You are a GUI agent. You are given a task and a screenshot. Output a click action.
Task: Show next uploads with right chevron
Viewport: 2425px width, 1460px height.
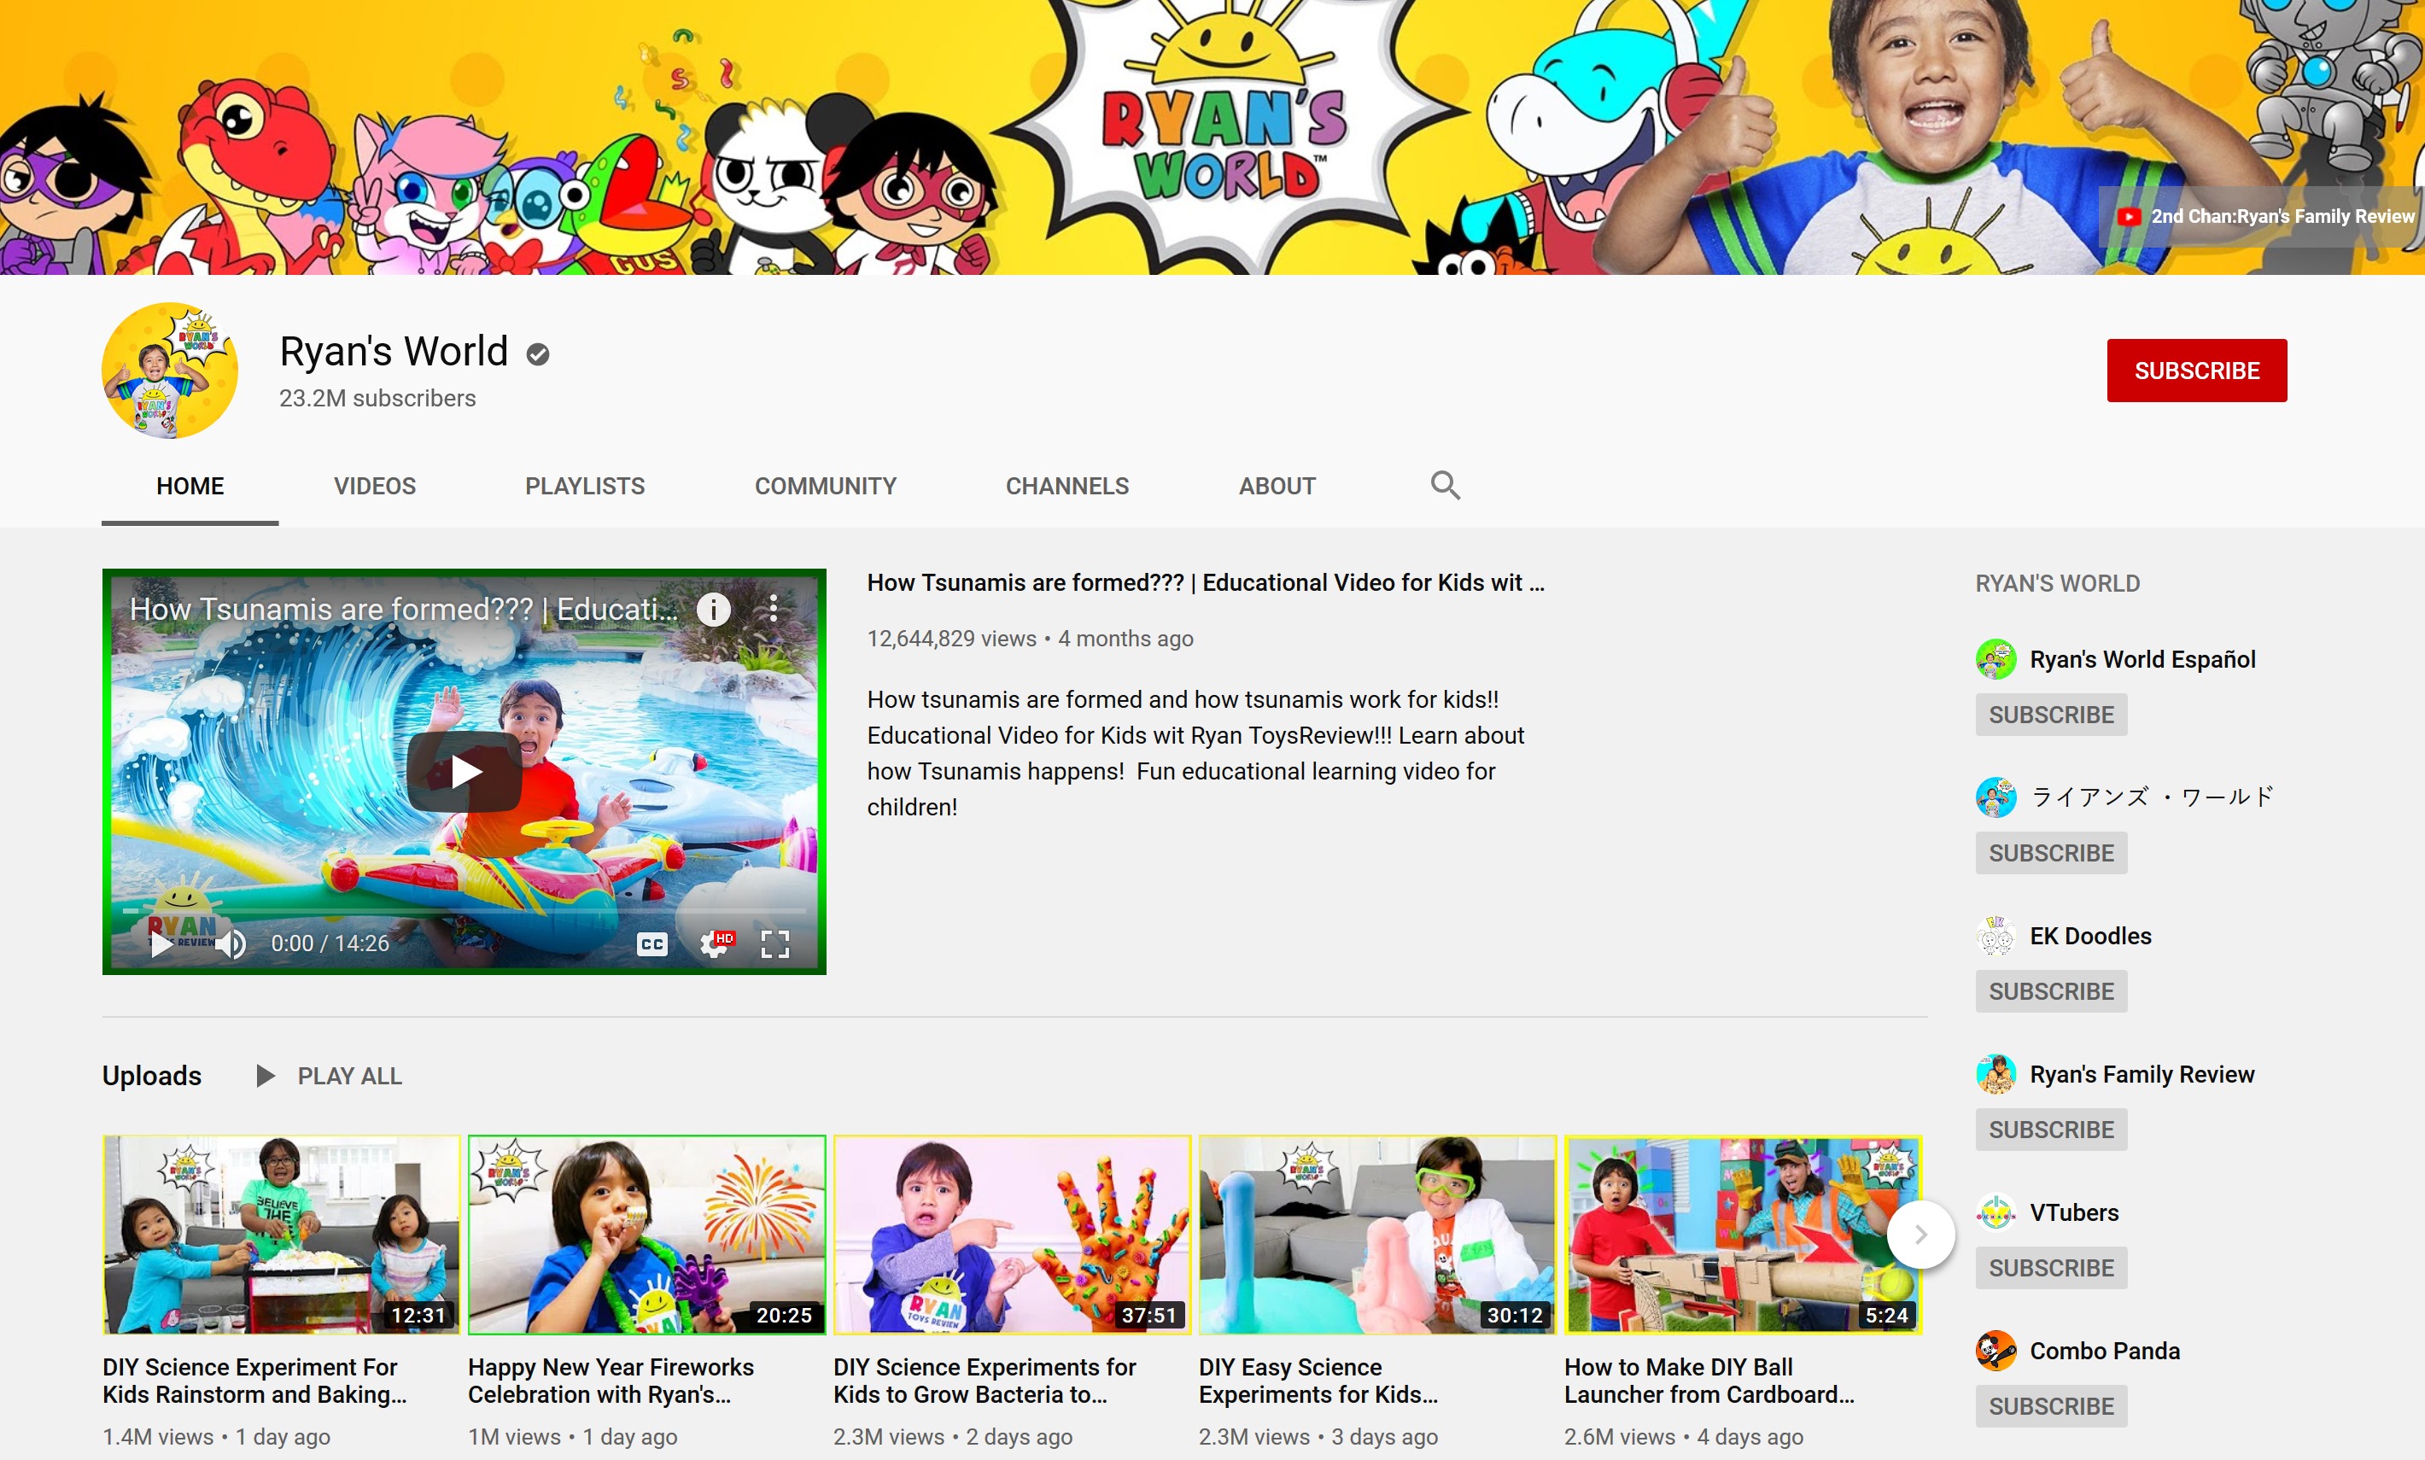coord(1920,1234)
